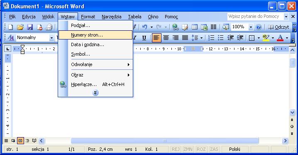298x155 pixels.
Task: Center the text alignment
Action: tap(166, 38)
